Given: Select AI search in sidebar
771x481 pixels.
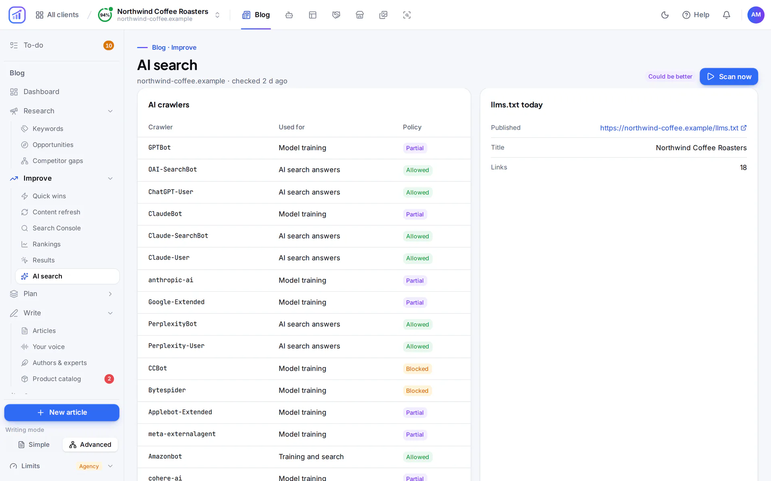Looking at the screenshot, I should point(67,276).
